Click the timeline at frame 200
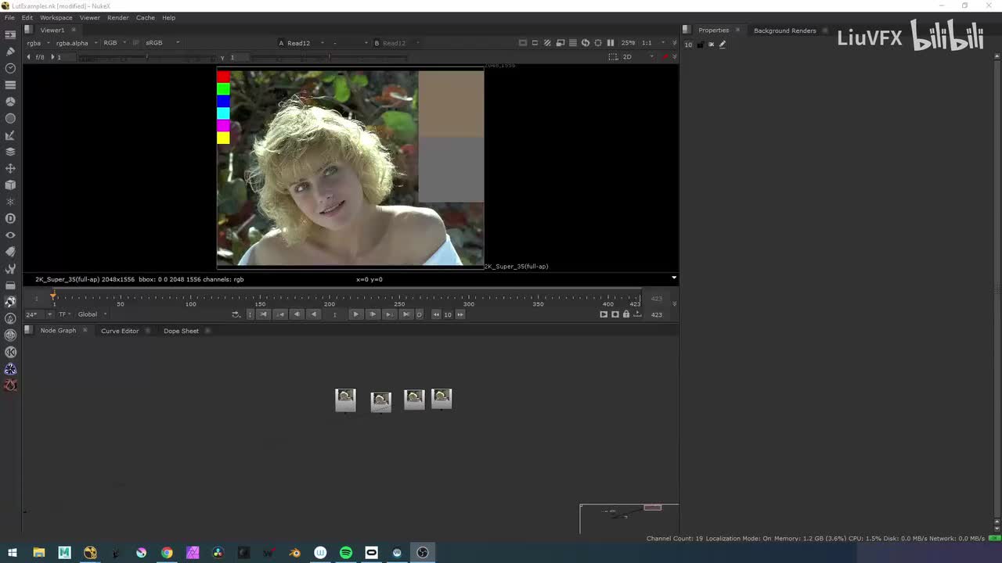Screen dimensions: 1002x563 click(330, 297)
